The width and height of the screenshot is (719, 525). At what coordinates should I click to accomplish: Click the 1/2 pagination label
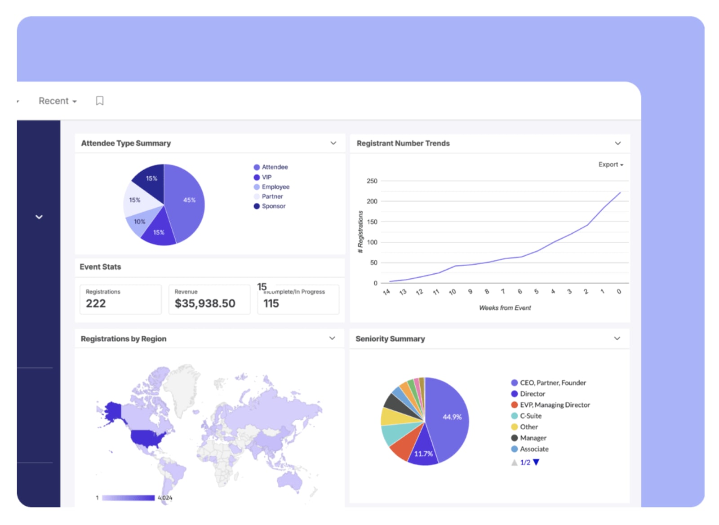[525, 462]
